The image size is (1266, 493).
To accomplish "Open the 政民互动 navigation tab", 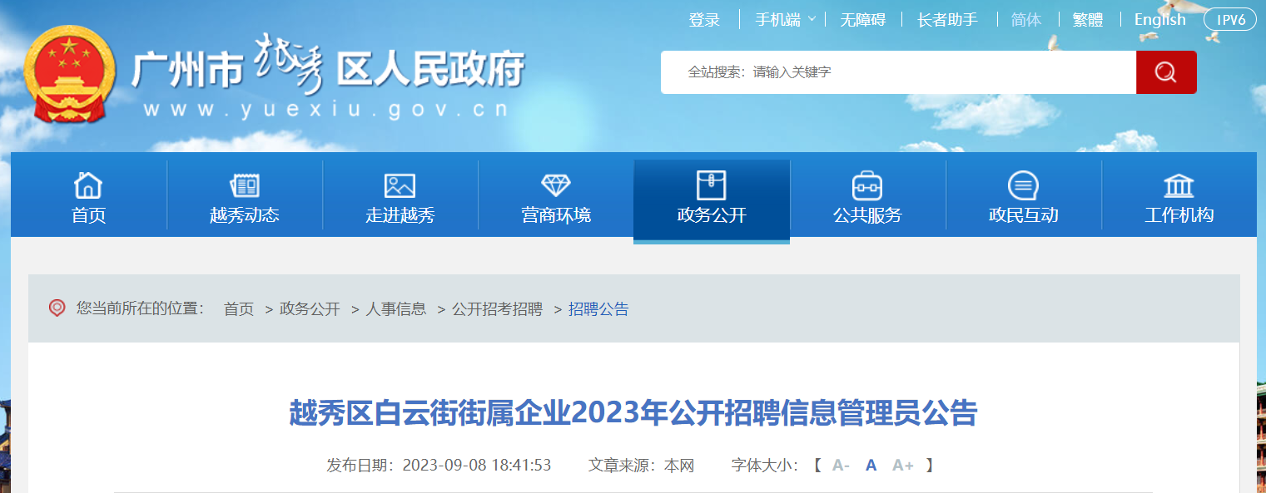I will (x=1023, y=195).
